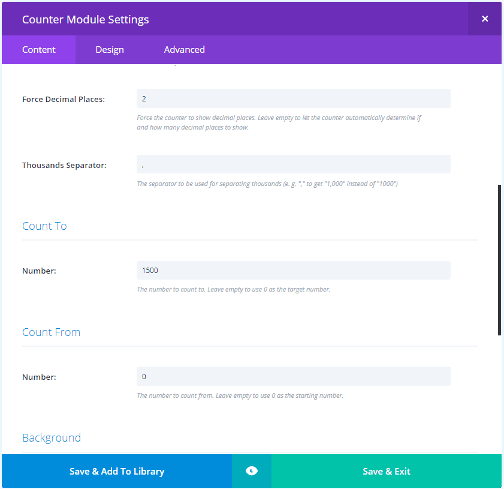Click the Count From number field containing 0

pyautogui.click(x=293, y=376)
